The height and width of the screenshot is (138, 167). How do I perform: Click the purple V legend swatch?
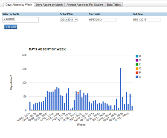137,60
